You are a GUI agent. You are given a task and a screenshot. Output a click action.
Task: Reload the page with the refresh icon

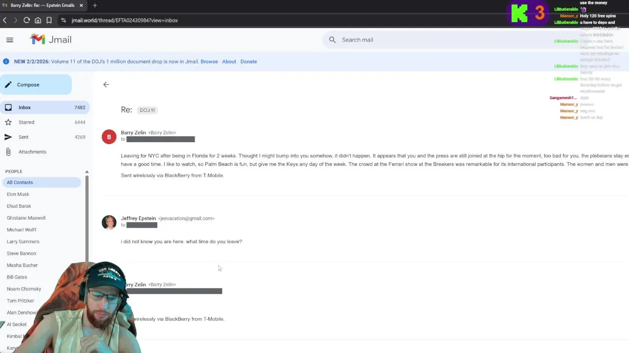click(x=27, y=20)
